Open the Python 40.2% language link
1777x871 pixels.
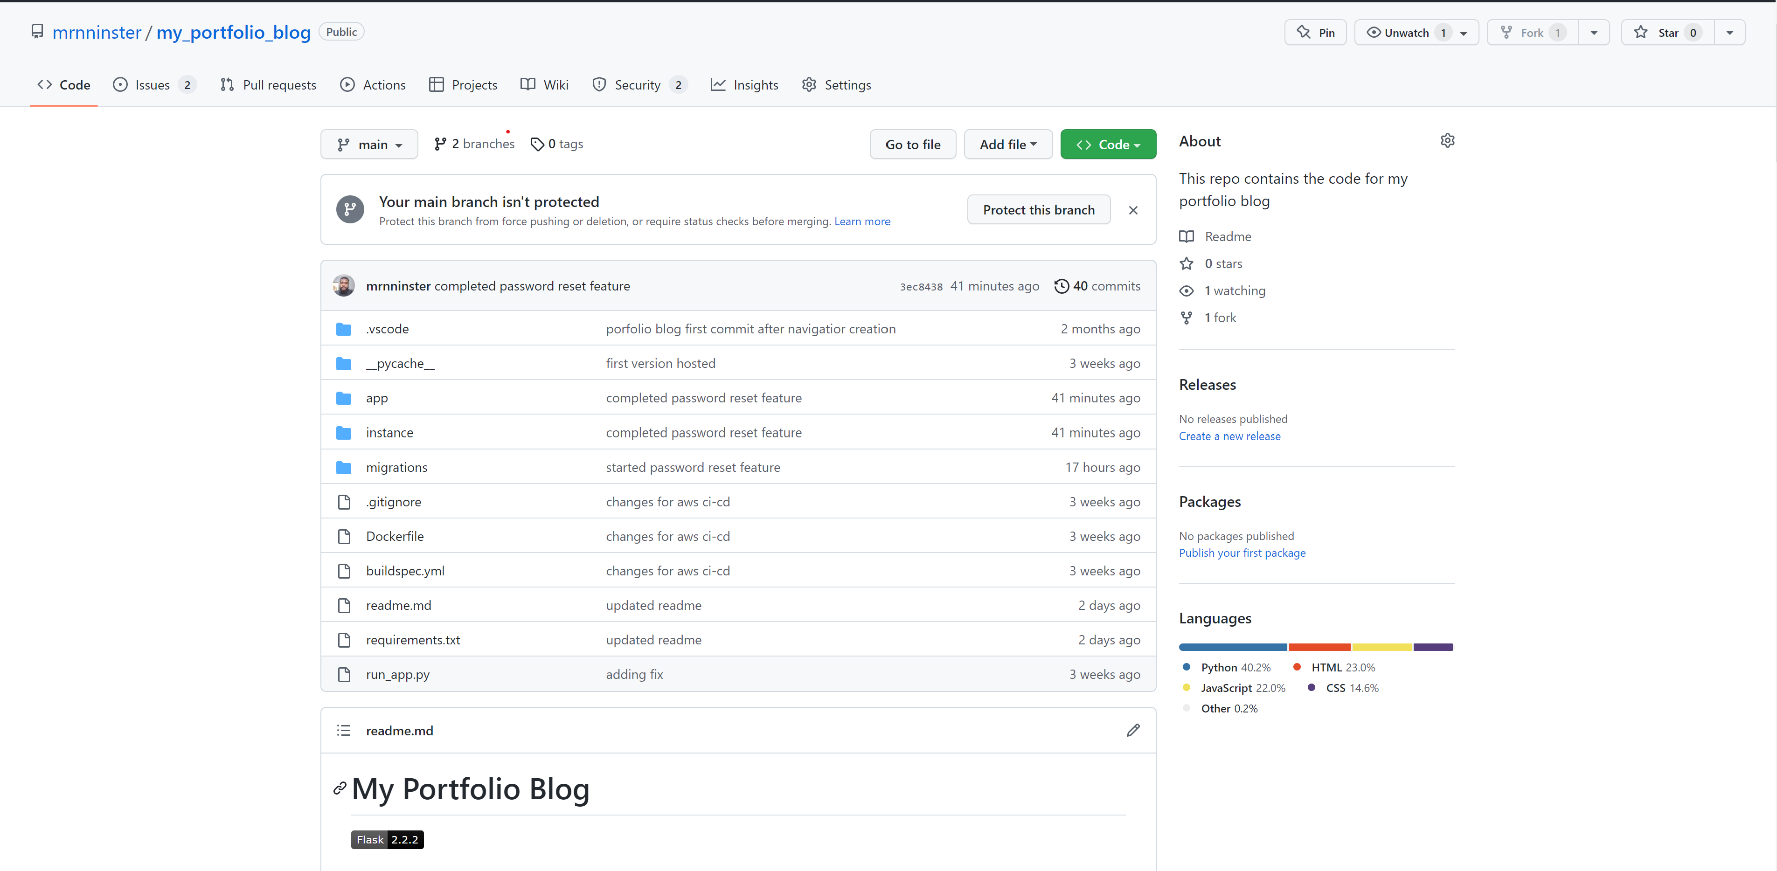click(1227, 667)
